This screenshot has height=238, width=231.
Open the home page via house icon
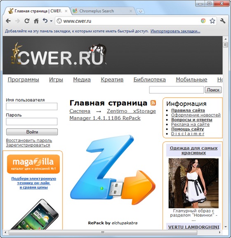point(36,21)
